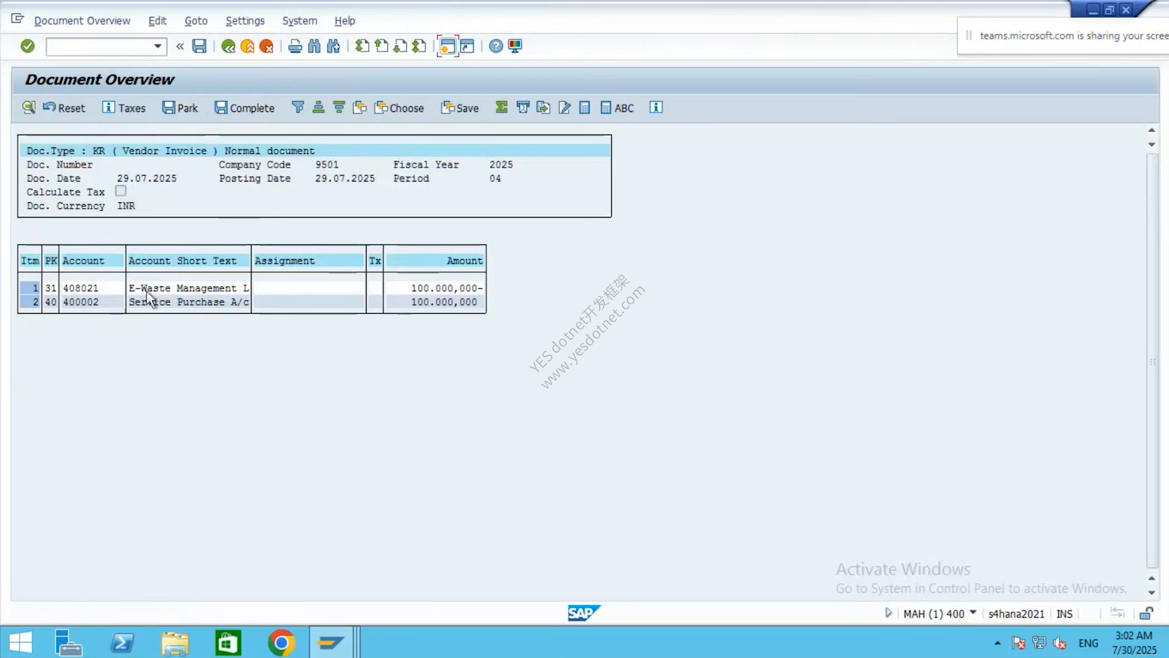This screenshot has width=1169, height=658.
Task: Click the Park button
Action: (180, 108)
